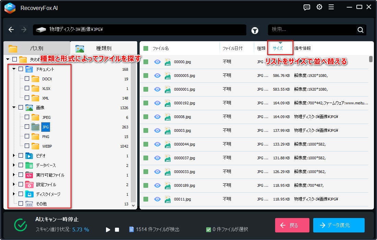The height and width of the screenshot is (240, 377).
Task: Open the feedback chat icon
Action: (x=307, y=8)
